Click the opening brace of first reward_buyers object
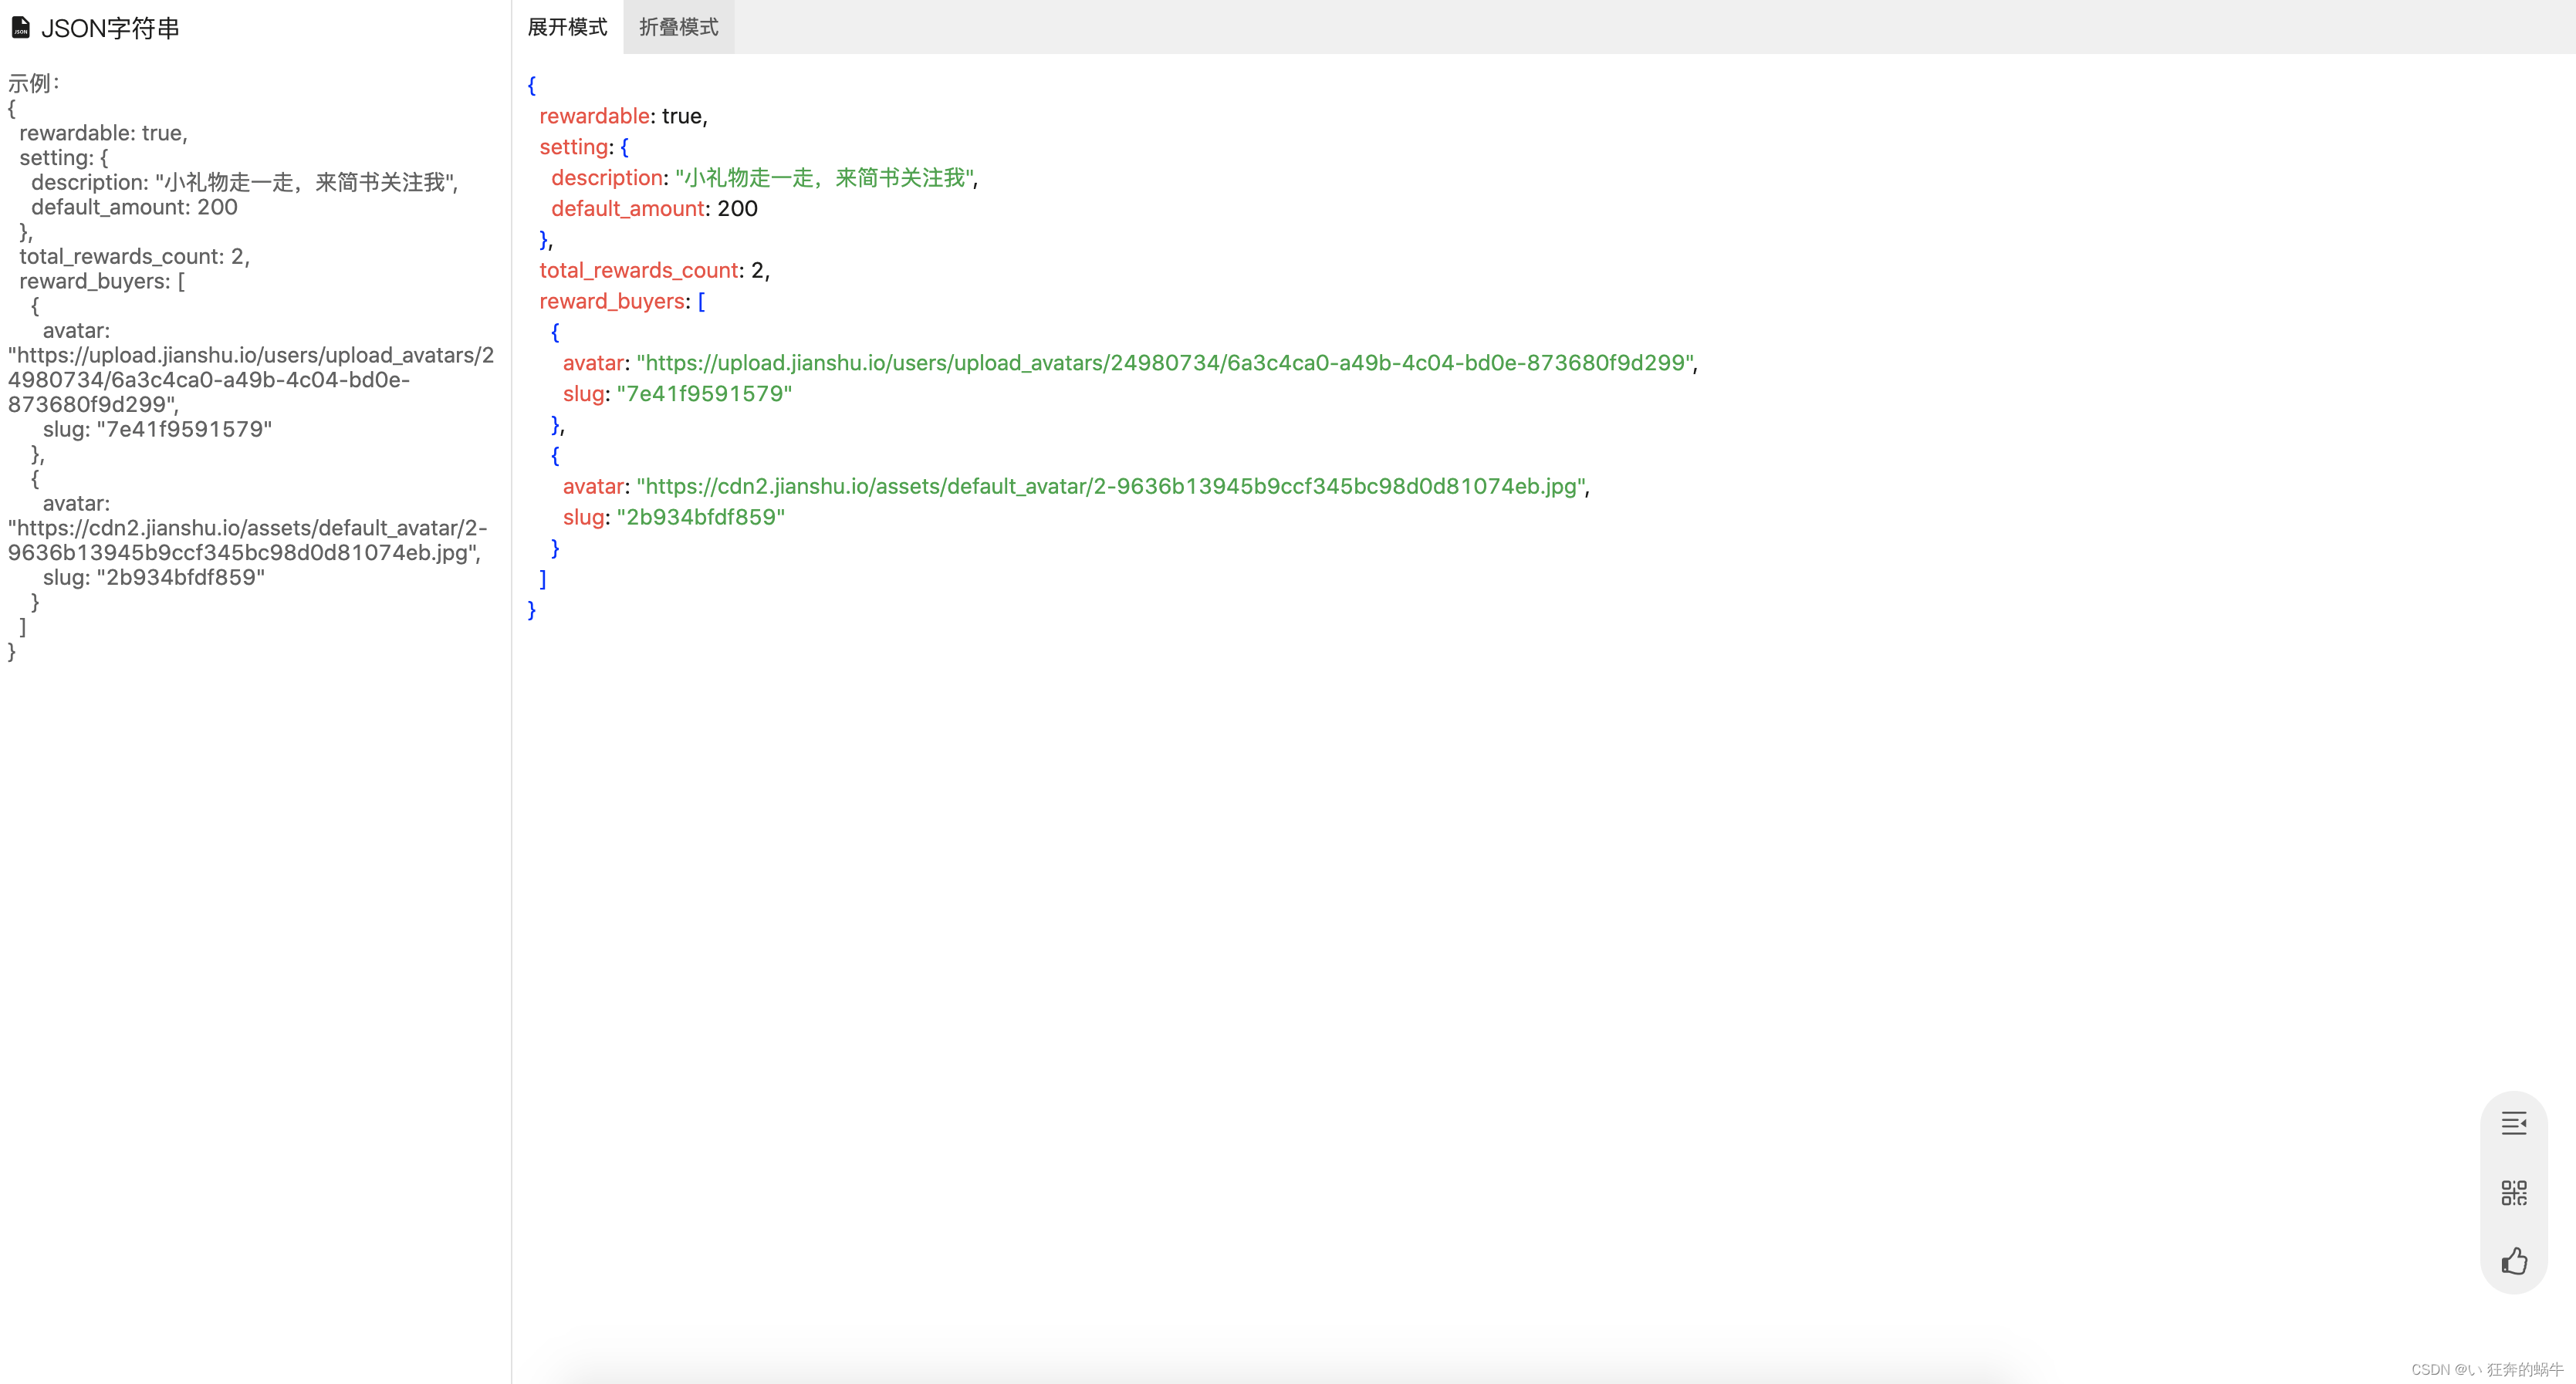 pyautogui.click(x=555, y=332)
